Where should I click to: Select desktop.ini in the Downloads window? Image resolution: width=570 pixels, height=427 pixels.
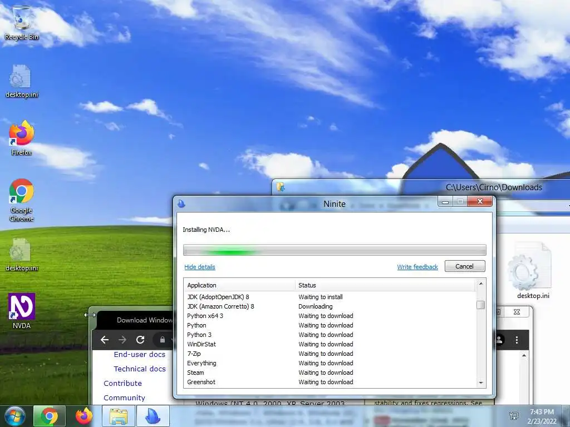click(x=533, y=271)
